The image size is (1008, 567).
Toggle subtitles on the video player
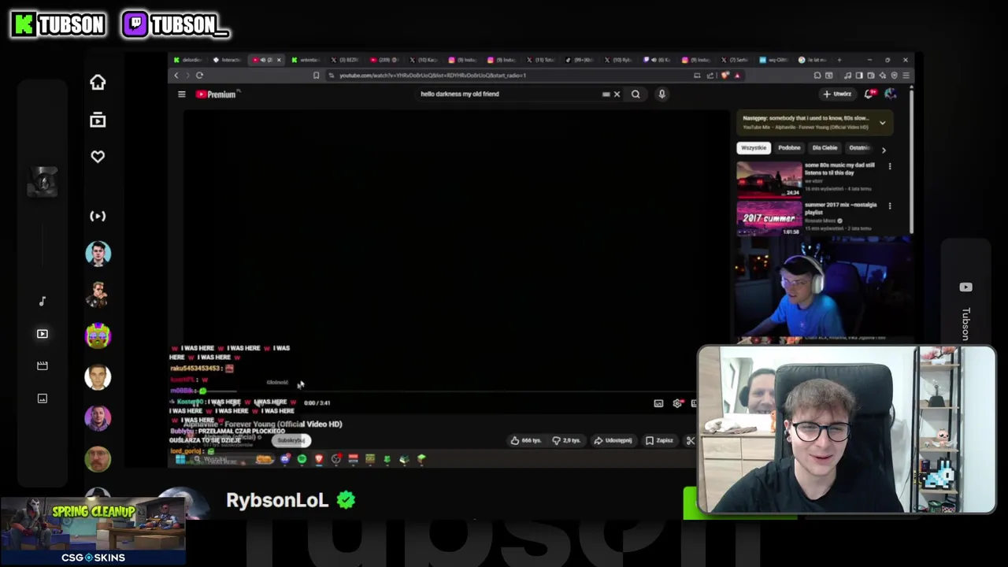(658, 403)
